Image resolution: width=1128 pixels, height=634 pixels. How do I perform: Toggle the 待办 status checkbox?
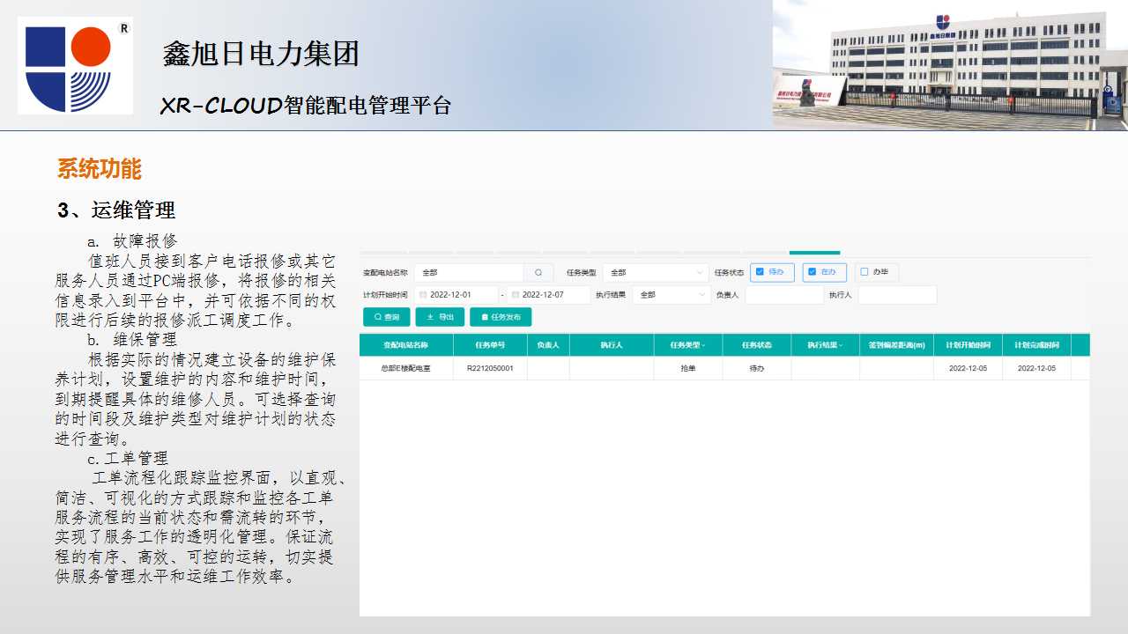tap(760, 272)
